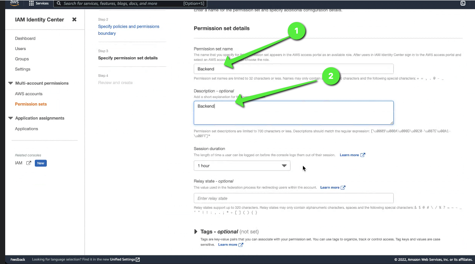
Task: Collapse Application assignments section
Action: click(10, 118)
